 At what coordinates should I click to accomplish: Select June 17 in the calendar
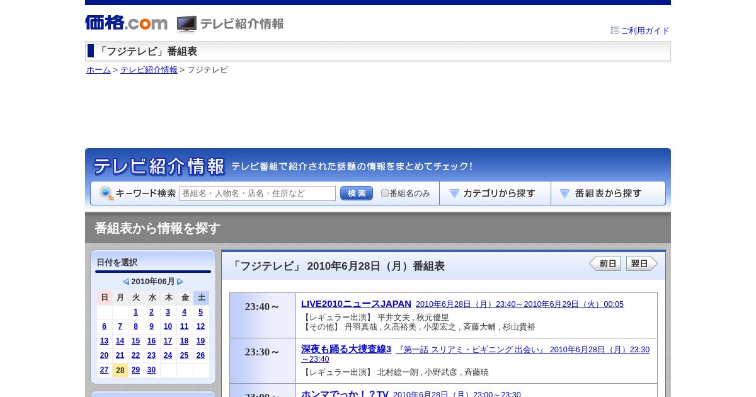(x=168, y=341)
